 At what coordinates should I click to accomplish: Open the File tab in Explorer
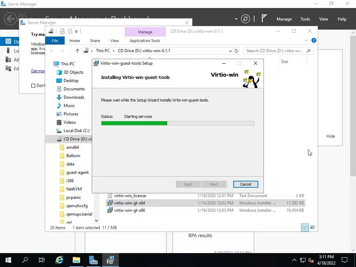pyautogui.click(x=55, y=41)
